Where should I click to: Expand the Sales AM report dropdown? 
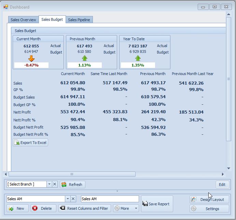pyautogui.click(x=68, y=199)
